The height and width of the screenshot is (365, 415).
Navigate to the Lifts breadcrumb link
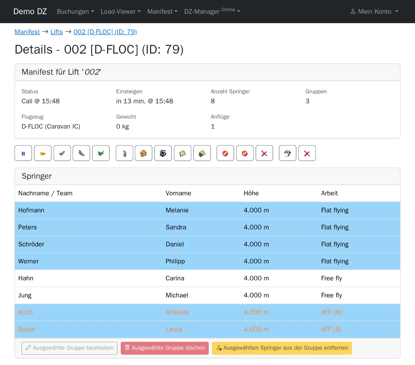click(57, 32)
